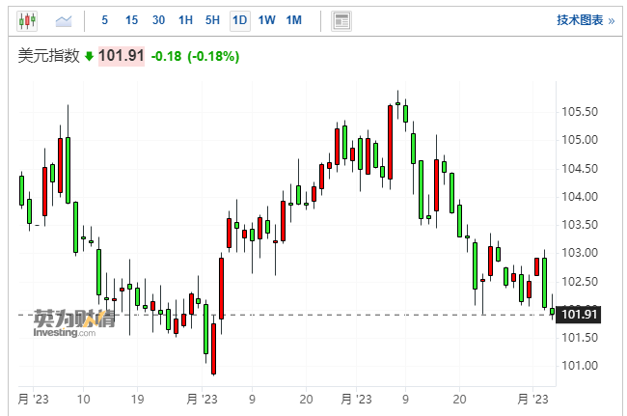Click the 美元指数 title text
Image resolution: width=627 pixels, height=416 pixels.
point(48,56)
